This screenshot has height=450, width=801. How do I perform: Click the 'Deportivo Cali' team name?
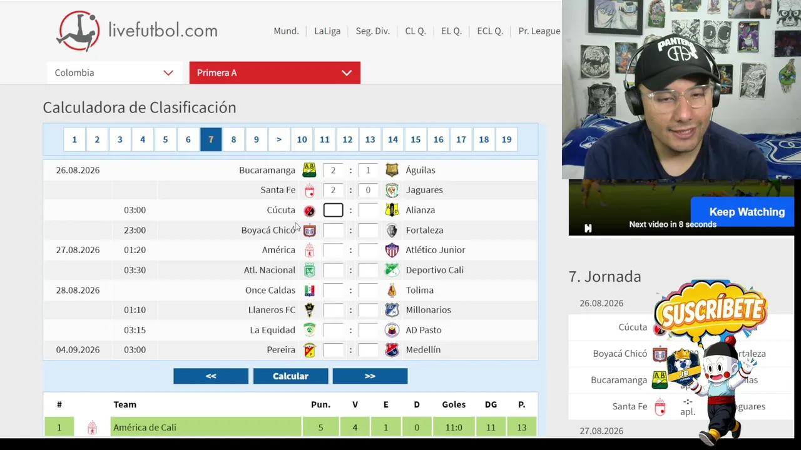click(435, 270)
